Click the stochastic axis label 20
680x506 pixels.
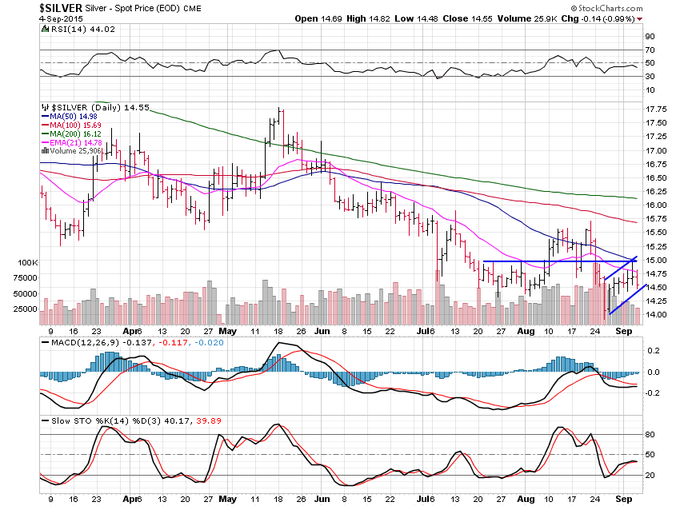click(650, 476)
